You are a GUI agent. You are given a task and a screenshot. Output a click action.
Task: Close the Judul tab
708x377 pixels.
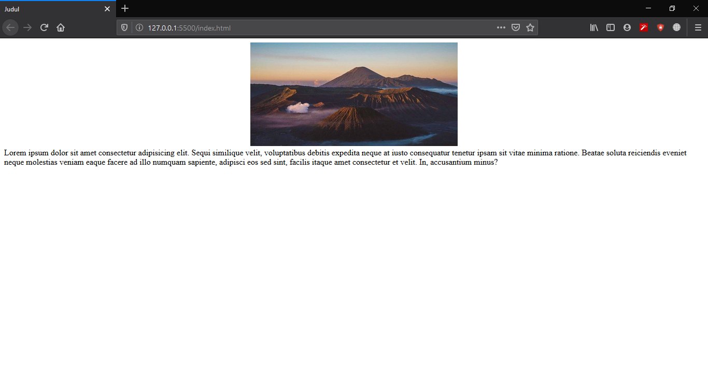[x=107, y=9]
